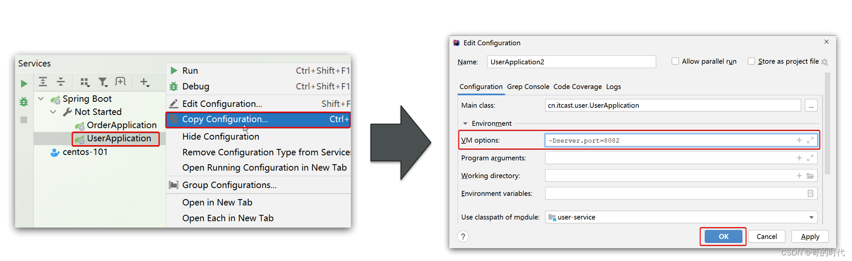
Task: Collapse the Not Started tree node
Action: point(53,112)
